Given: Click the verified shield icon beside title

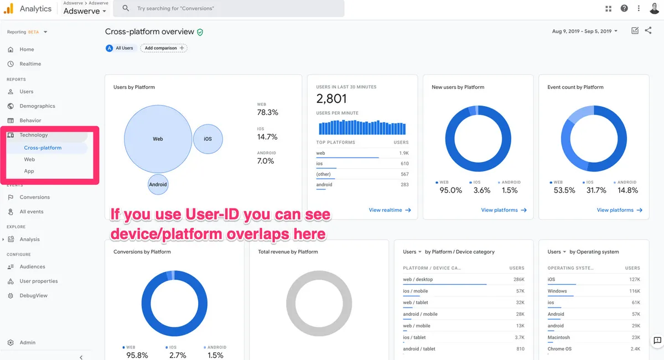Looking at the screenshot, I should (200, 32).
